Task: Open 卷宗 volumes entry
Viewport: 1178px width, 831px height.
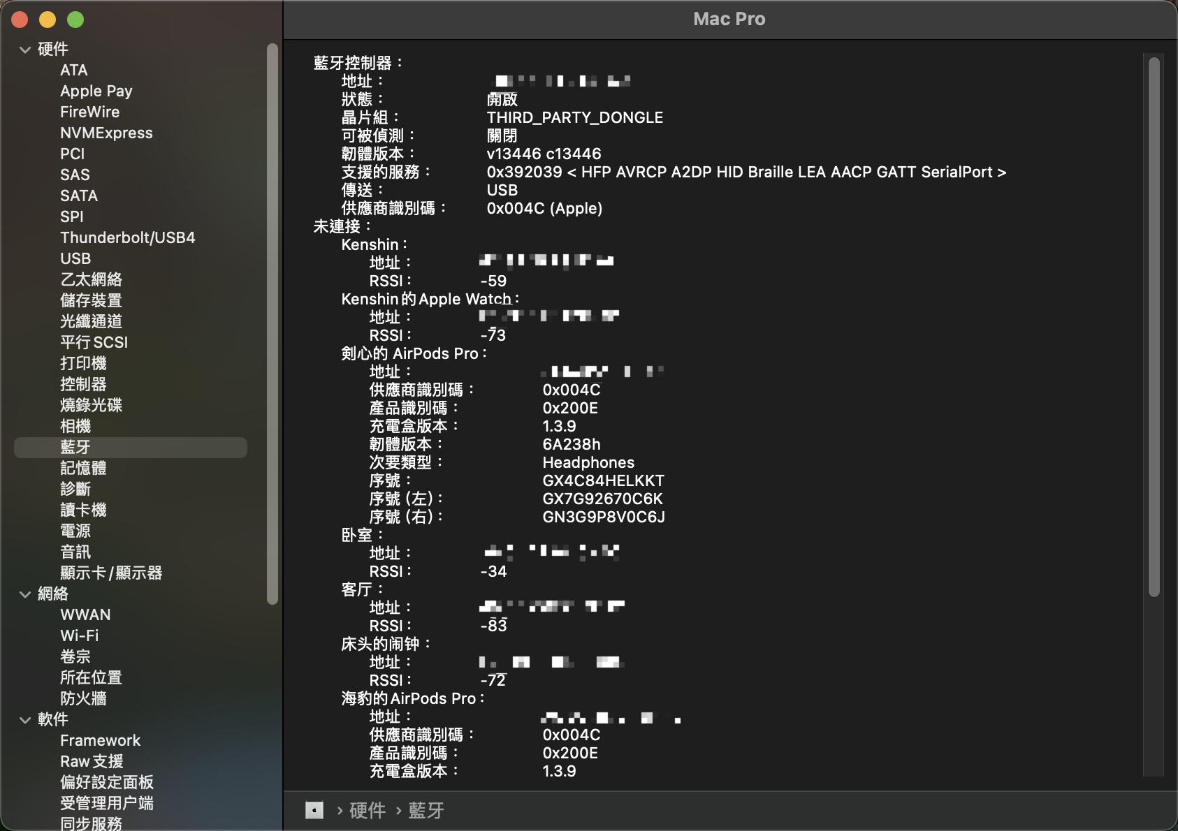Action: (75, 657)
